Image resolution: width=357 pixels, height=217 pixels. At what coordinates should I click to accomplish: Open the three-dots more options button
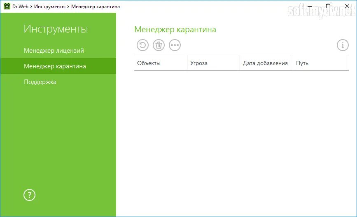pos(175,45)
